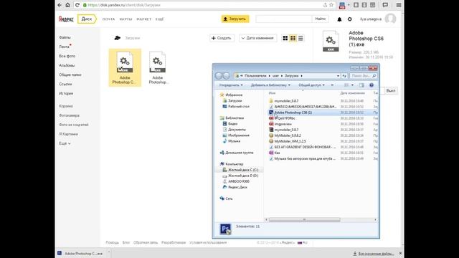Expand the Ещё item in left sidebar
The height and width of the screenshot is (258, 459).
coord(65,143)
